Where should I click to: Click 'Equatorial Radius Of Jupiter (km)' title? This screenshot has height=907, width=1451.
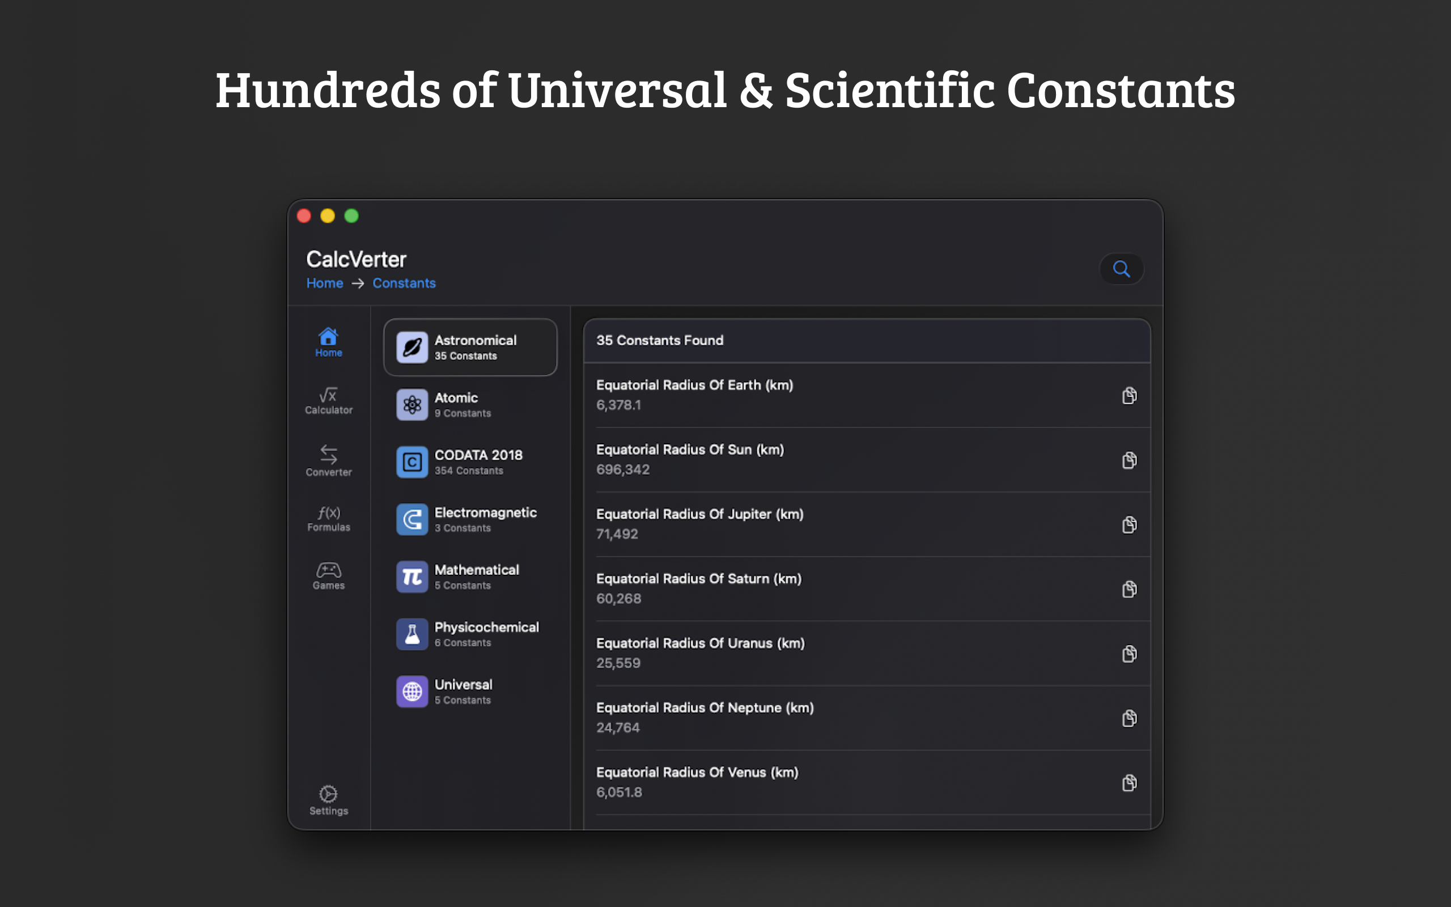tap(700, 514)
